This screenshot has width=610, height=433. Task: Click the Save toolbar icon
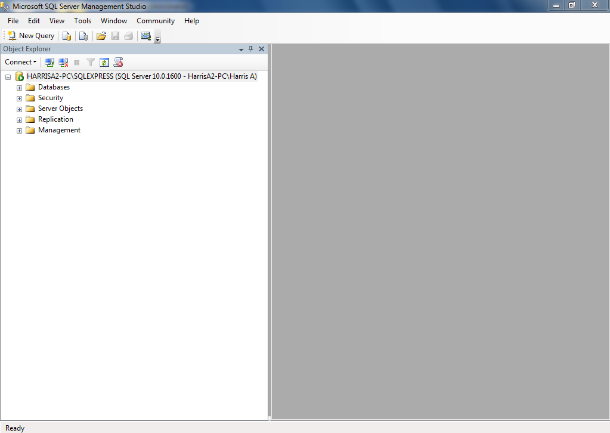tap(114, 36)
